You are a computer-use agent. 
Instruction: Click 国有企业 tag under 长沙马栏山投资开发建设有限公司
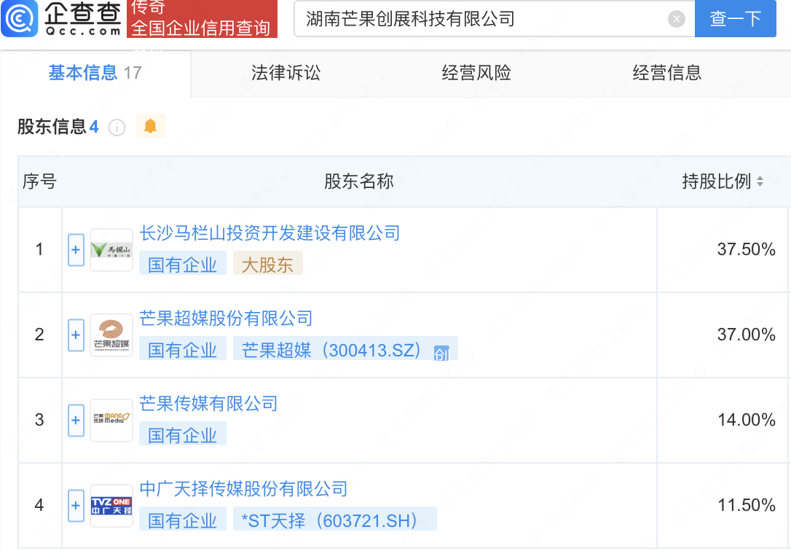183,263
